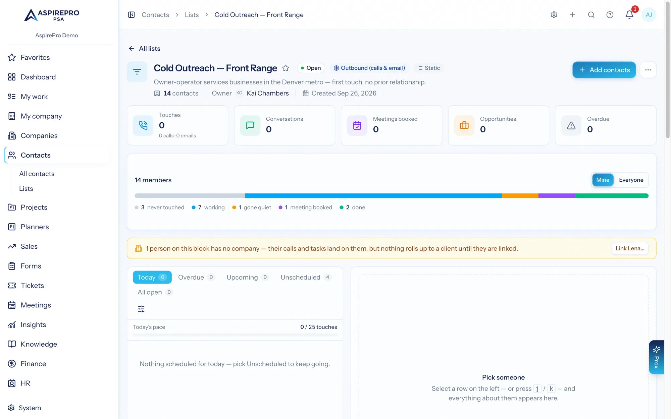Open Lists sub-item under Contacts
671x419 pixels.
[26, 189]
